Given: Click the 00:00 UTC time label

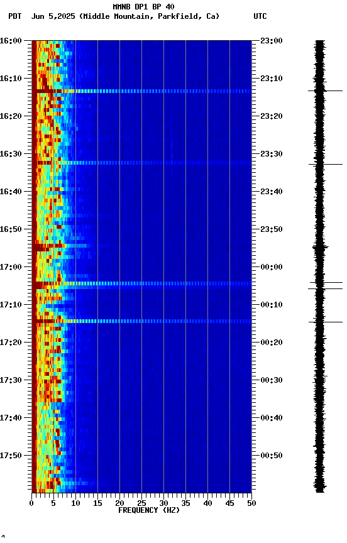Looking at the screenshot, I should click(272, 267).
